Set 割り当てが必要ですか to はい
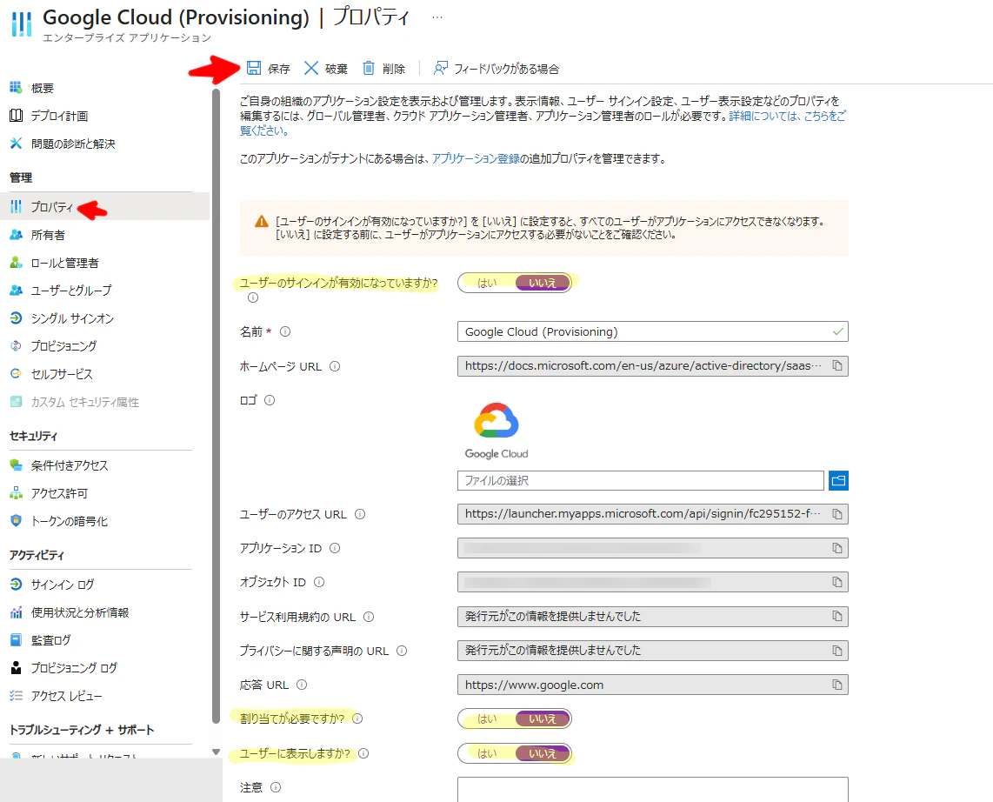The image size is (993, 802). (487, 718)
